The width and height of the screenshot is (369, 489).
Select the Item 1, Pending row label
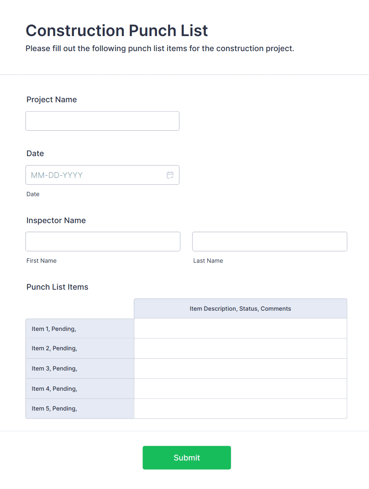[x=54, y=329]
